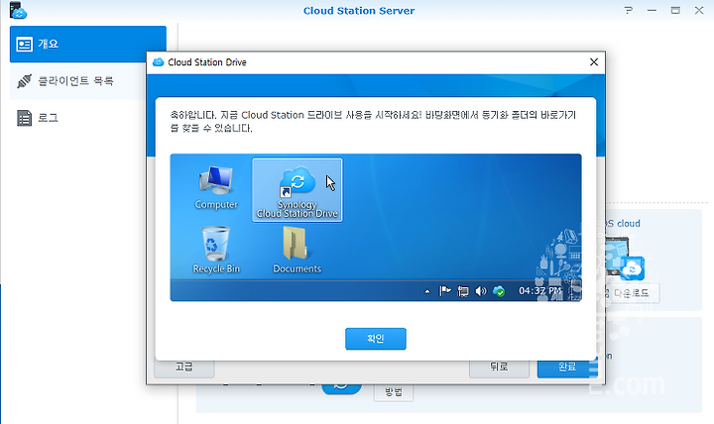Click the help question mark icon
714x424 pixels.
[x=629, y=10]
